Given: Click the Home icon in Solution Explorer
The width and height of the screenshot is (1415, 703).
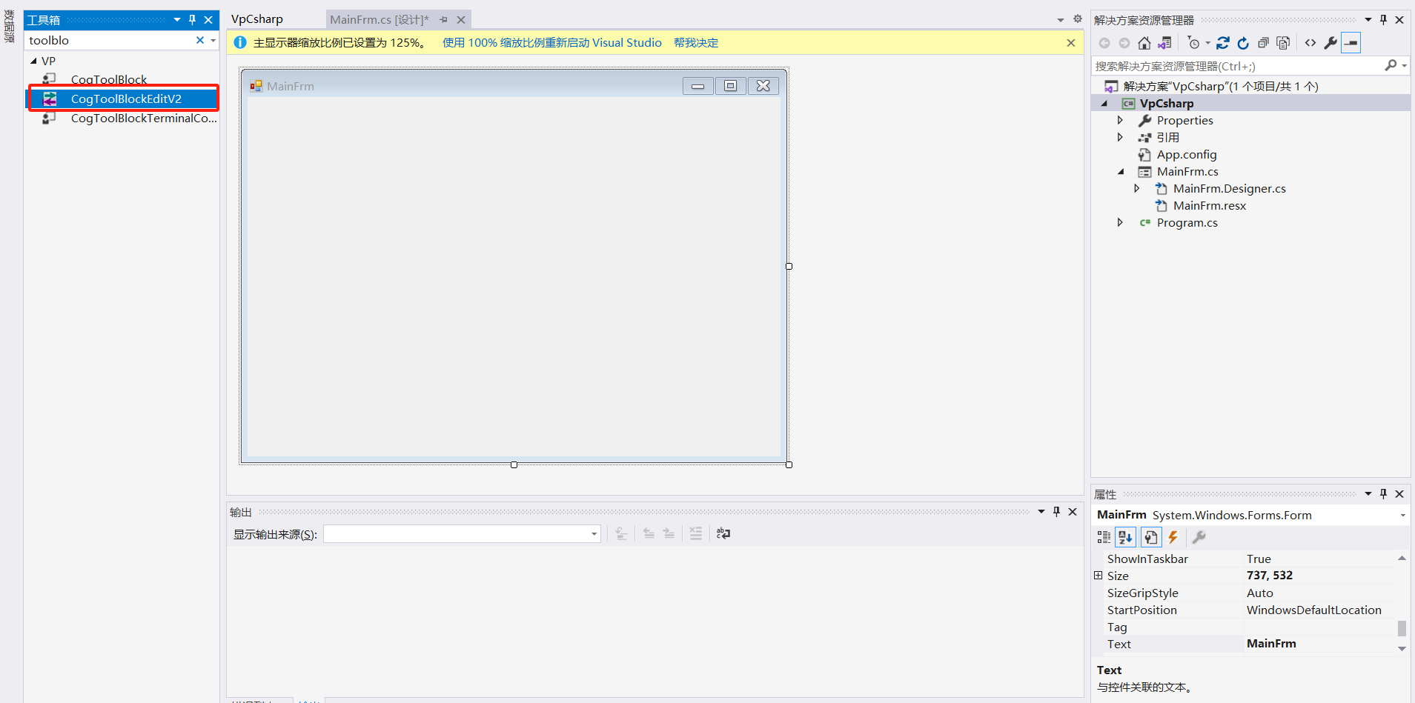Looking at the screenshot, I should click(x=1143, y=43).
